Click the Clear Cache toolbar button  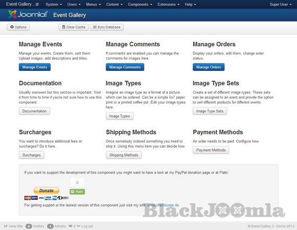tap(73, 27)
